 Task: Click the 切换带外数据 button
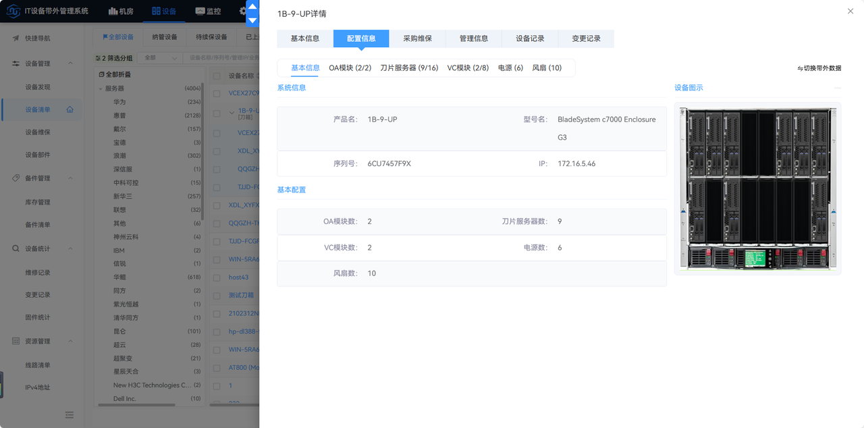819,68
